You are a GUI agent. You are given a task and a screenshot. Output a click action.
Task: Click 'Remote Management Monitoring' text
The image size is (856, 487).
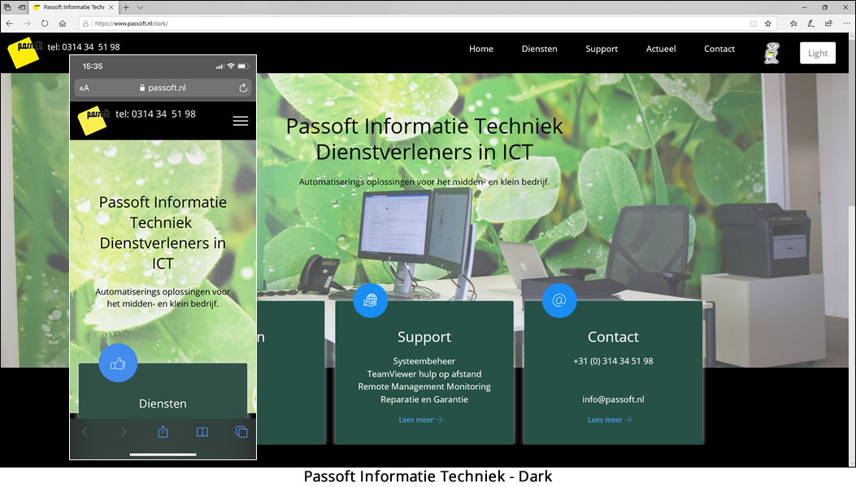click(424, 386)
